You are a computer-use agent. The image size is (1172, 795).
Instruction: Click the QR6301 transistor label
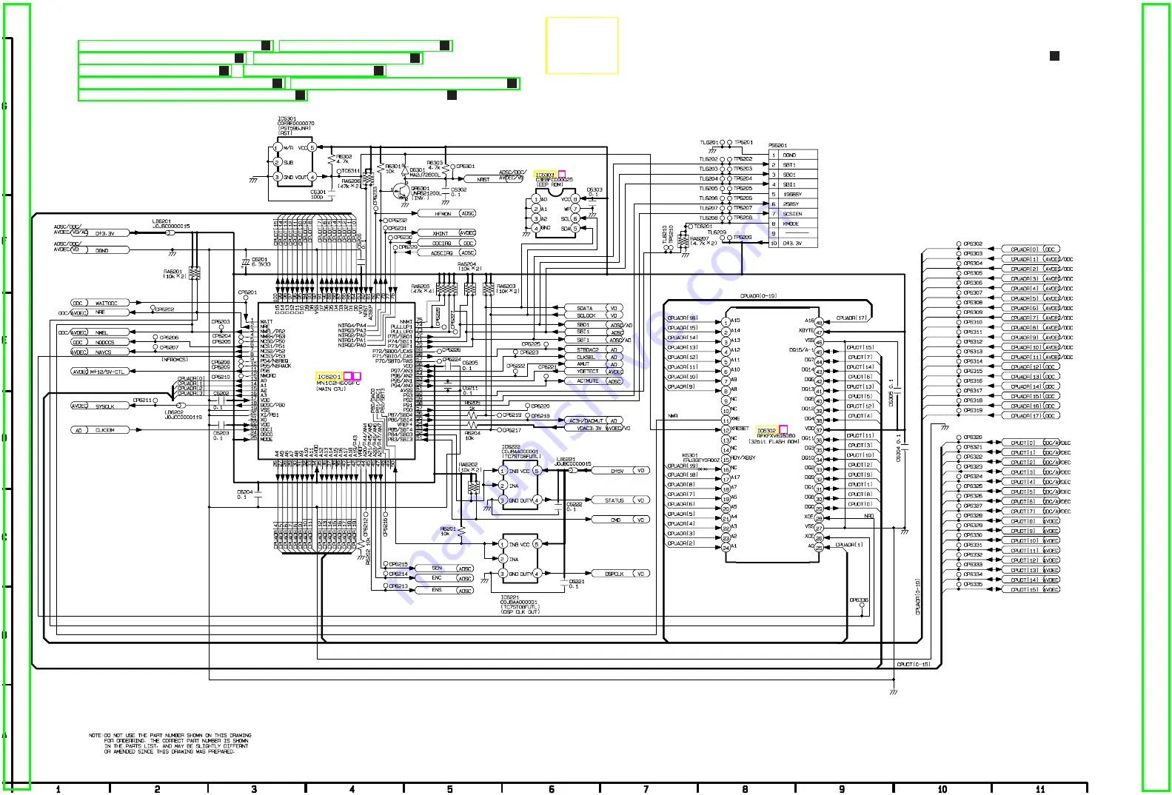point(421,189)
